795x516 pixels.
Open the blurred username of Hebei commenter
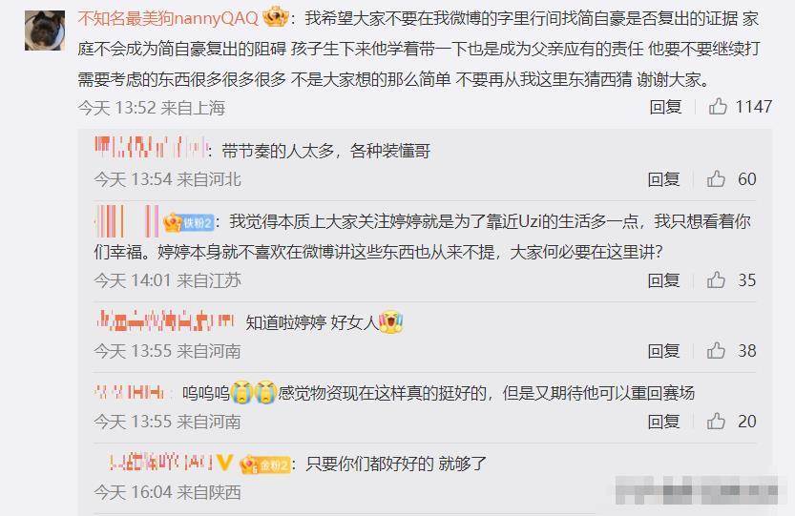coord(151,147)
